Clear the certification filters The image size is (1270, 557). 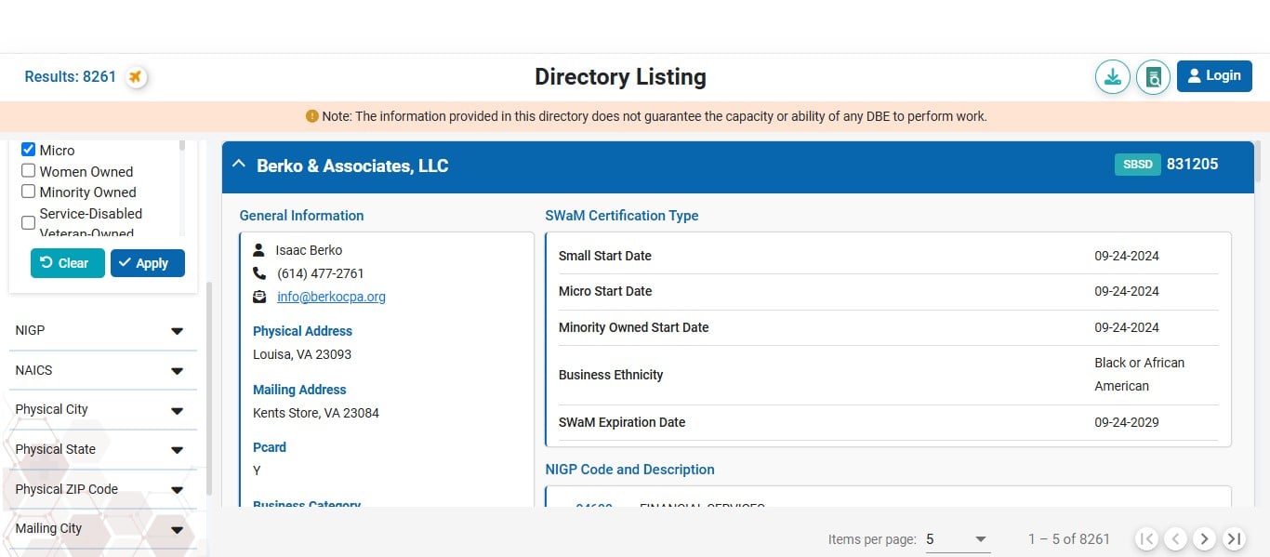[68, 263]
